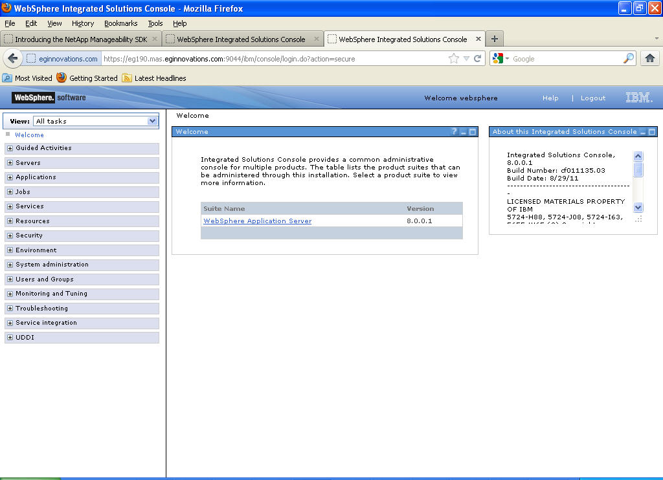Open the address bar history dropdown arrow
663x480 pixels.
pos(466,59)
